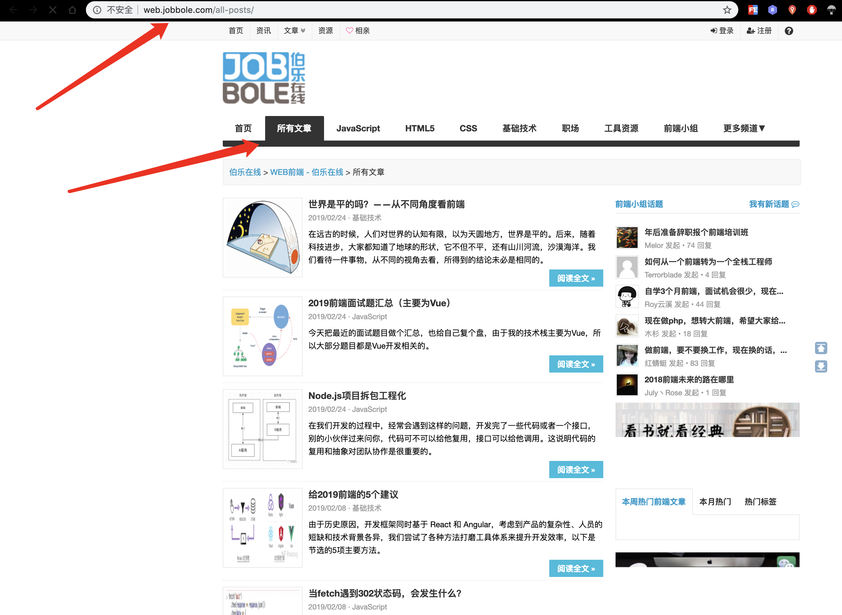Viewport: 842px width, 615px height.
Task: Click the 前端小组话题 heading link
Action: pyautogui.click(x=639, y=204)
